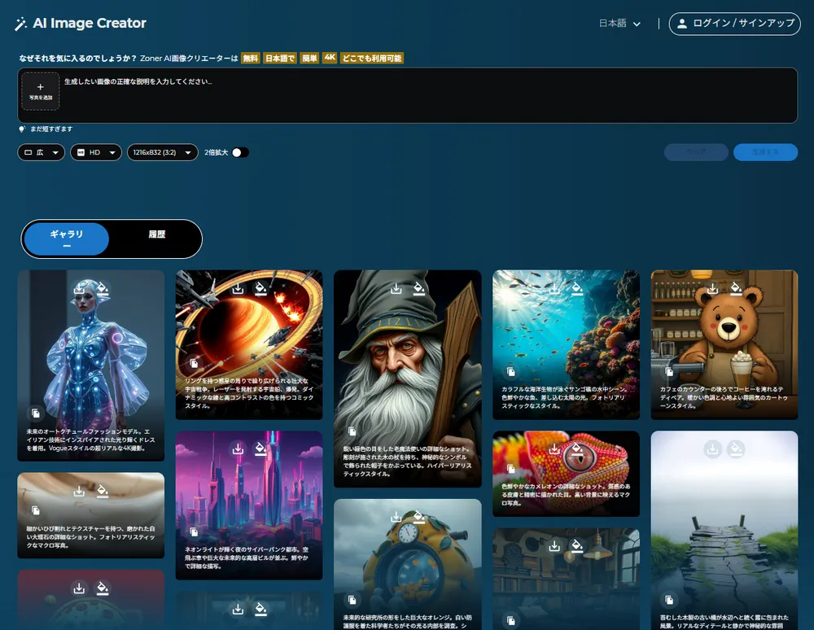Copy the chameleon image prompt

pos(511,470)
